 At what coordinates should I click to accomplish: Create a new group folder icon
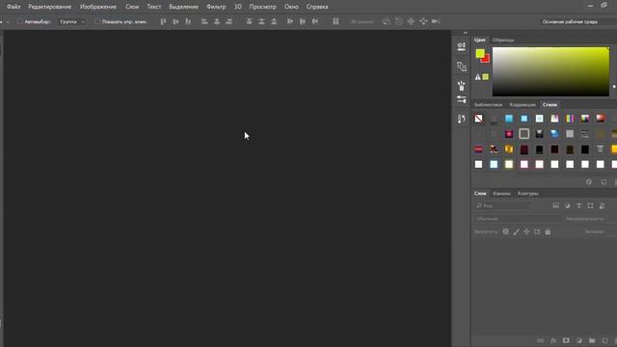592,340
